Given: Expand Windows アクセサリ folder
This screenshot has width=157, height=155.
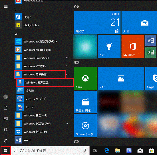Looking at the screenshot, I should tap(67, 66).
